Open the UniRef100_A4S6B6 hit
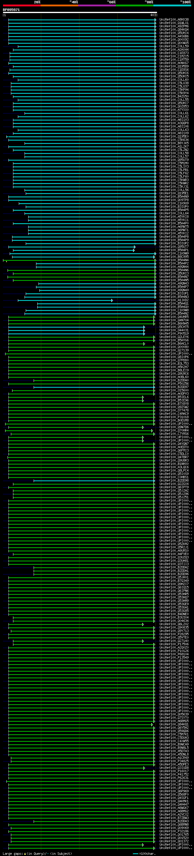Image resolution: width=194 pixels, height=856 pixels. tap(174, 36)
